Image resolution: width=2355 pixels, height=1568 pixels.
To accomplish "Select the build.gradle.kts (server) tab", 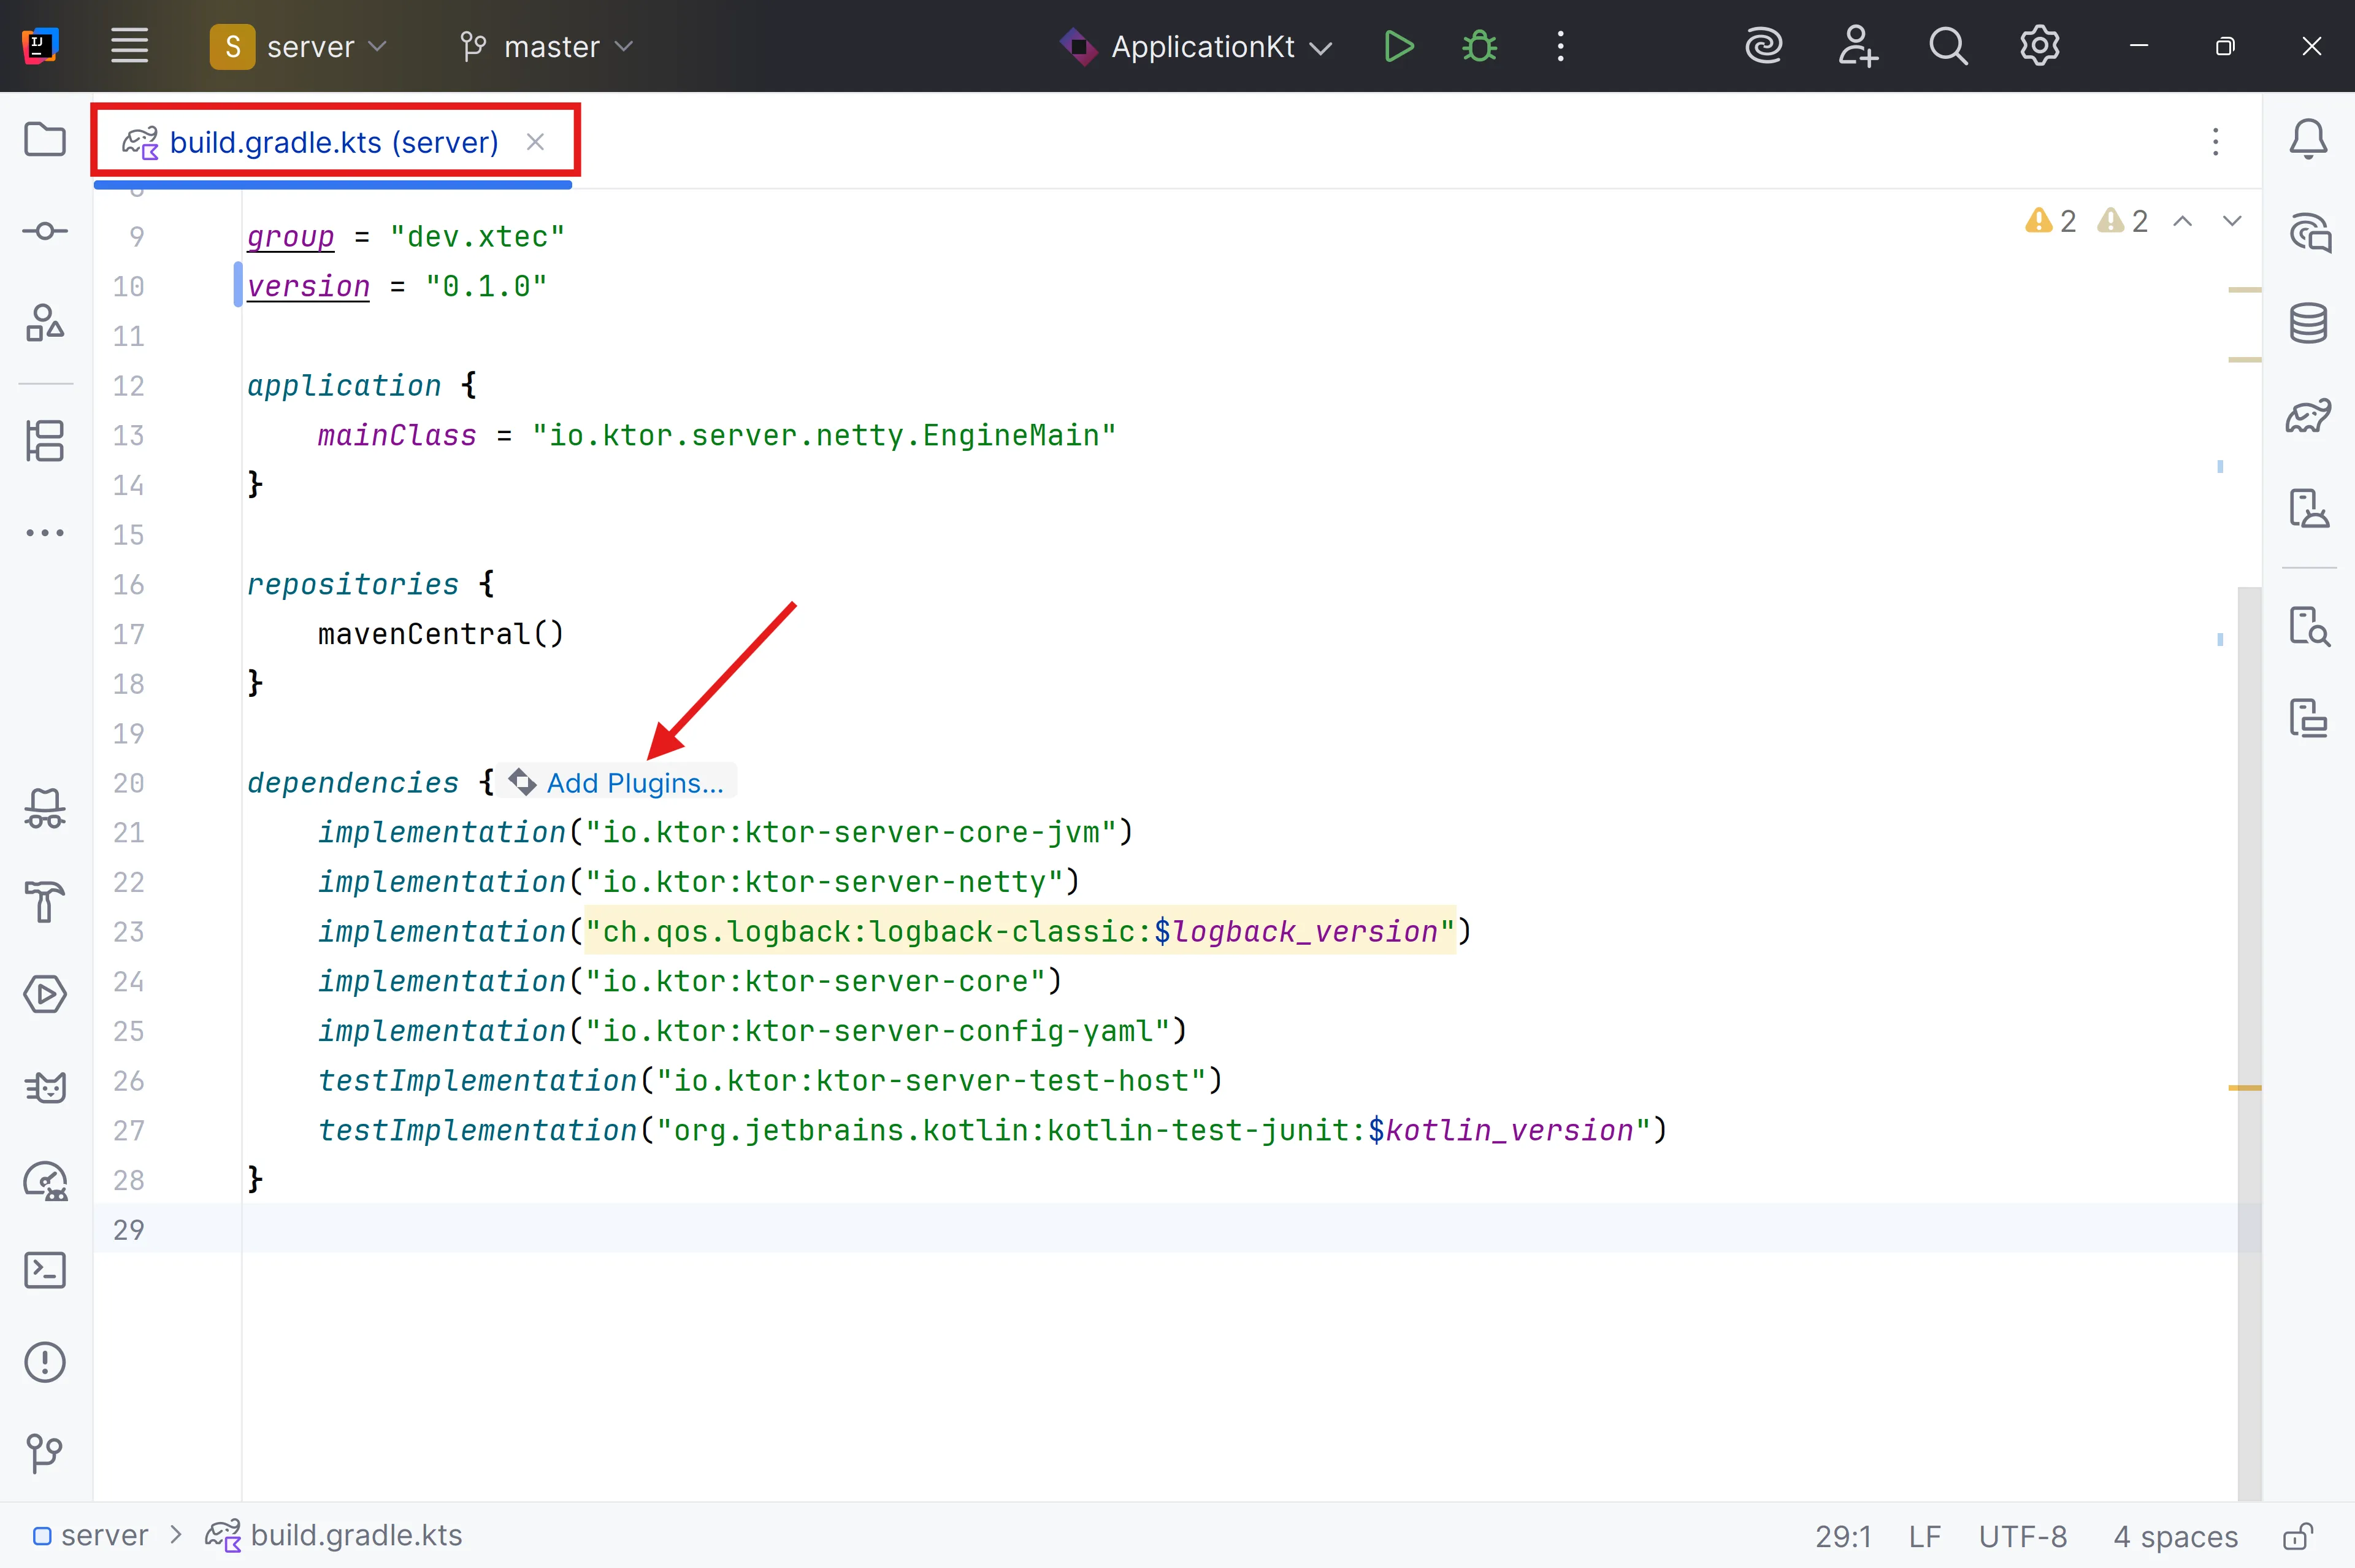I will (334, 142).
